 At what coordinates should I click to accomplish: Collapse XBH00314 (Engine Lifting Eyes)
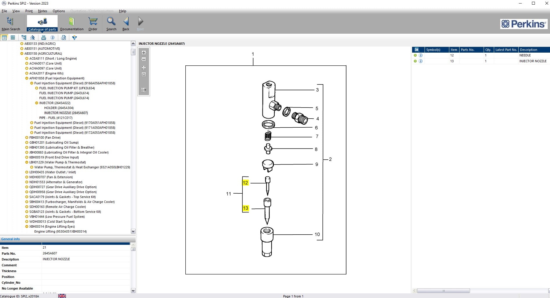27,226
